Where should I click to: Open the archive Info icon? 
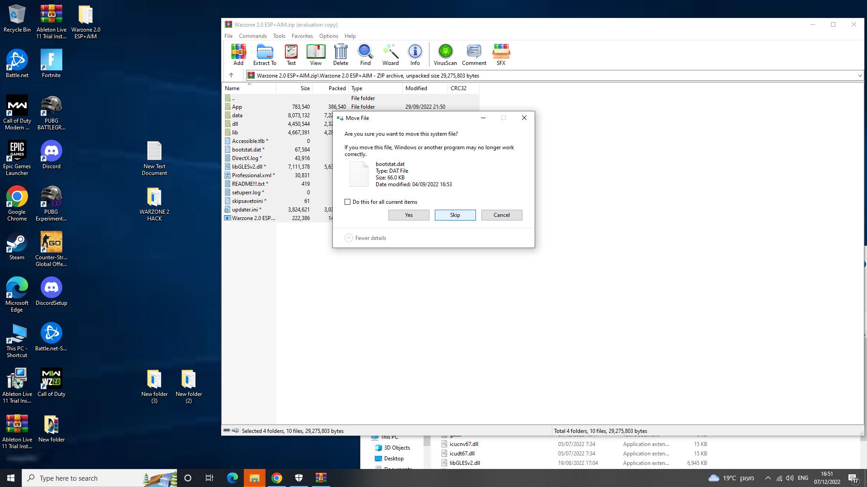click(x=415, y=55)
